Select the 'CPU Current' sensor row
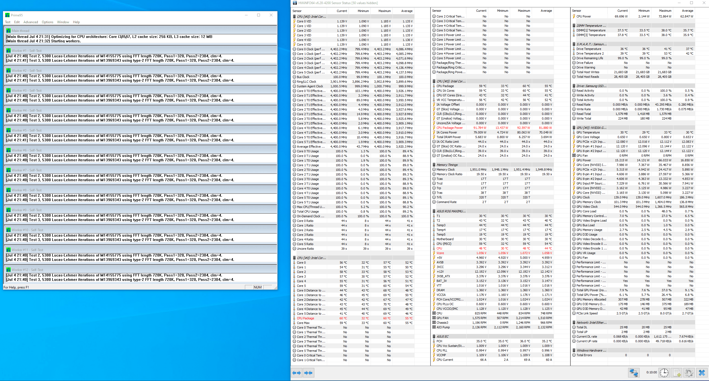The image size is (709, 381). click(x=493, y=359)
